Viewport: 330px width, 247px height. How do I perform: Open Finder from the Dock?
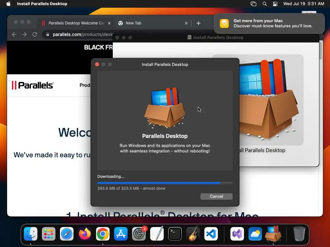31,234
